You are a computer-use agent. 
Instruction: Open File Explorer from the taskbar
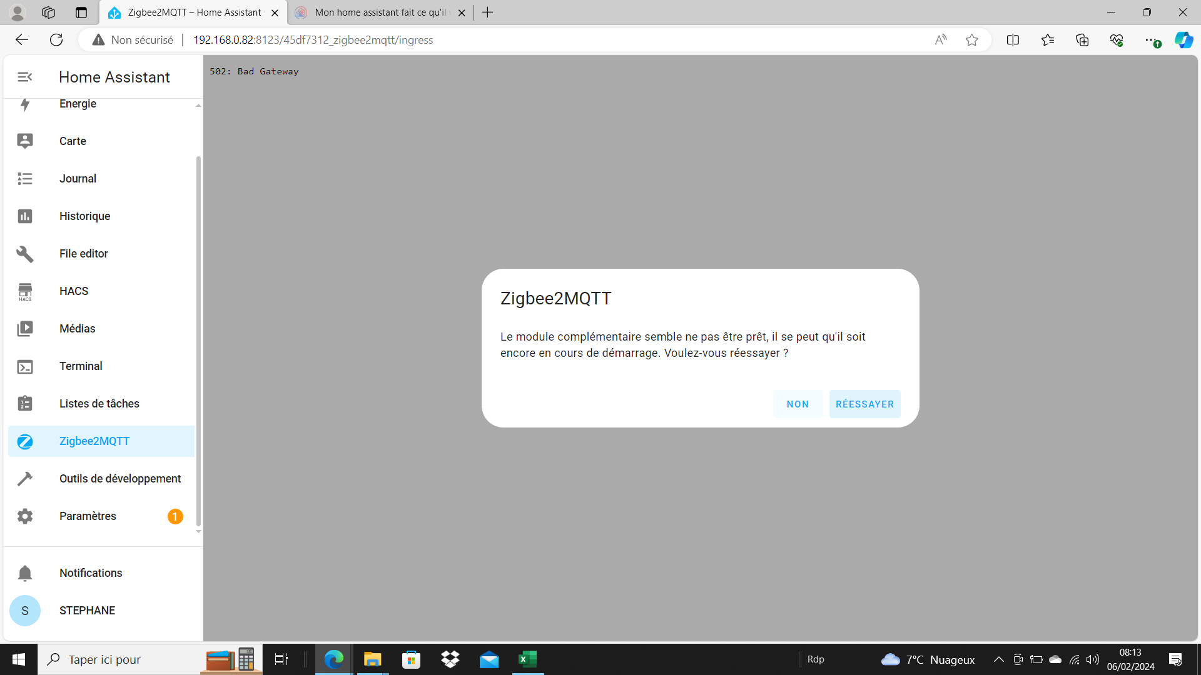[x=373, y=659]
